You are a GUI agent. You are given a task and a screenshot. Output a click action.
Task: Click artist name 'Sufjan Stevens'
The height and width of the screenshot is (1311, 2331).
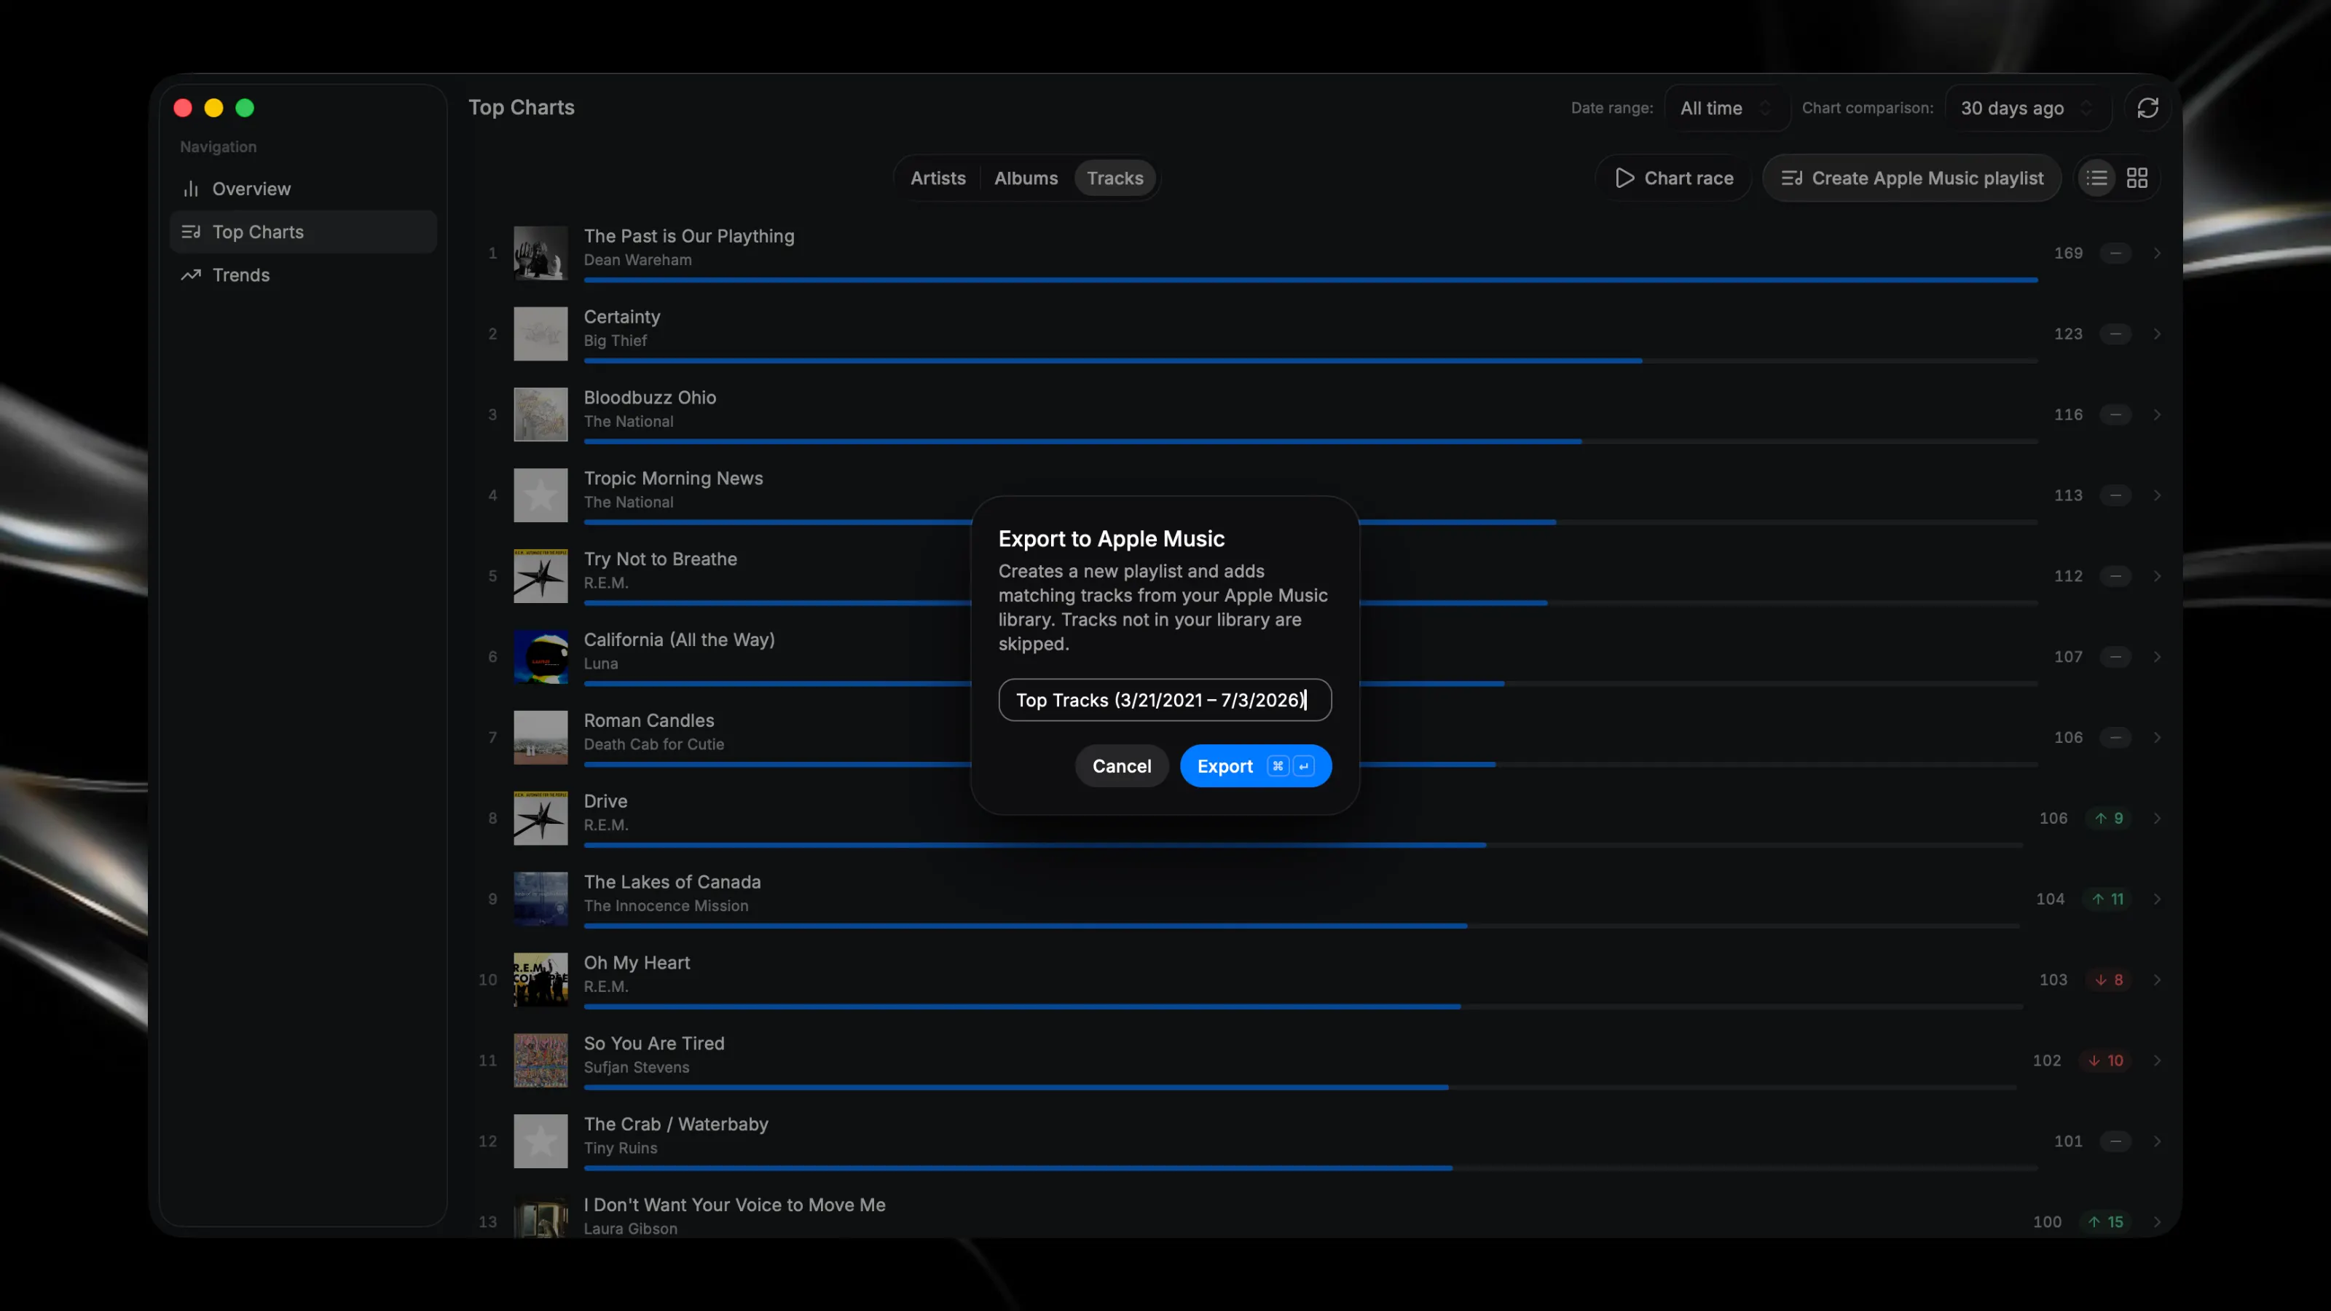tap(636, 1067)
